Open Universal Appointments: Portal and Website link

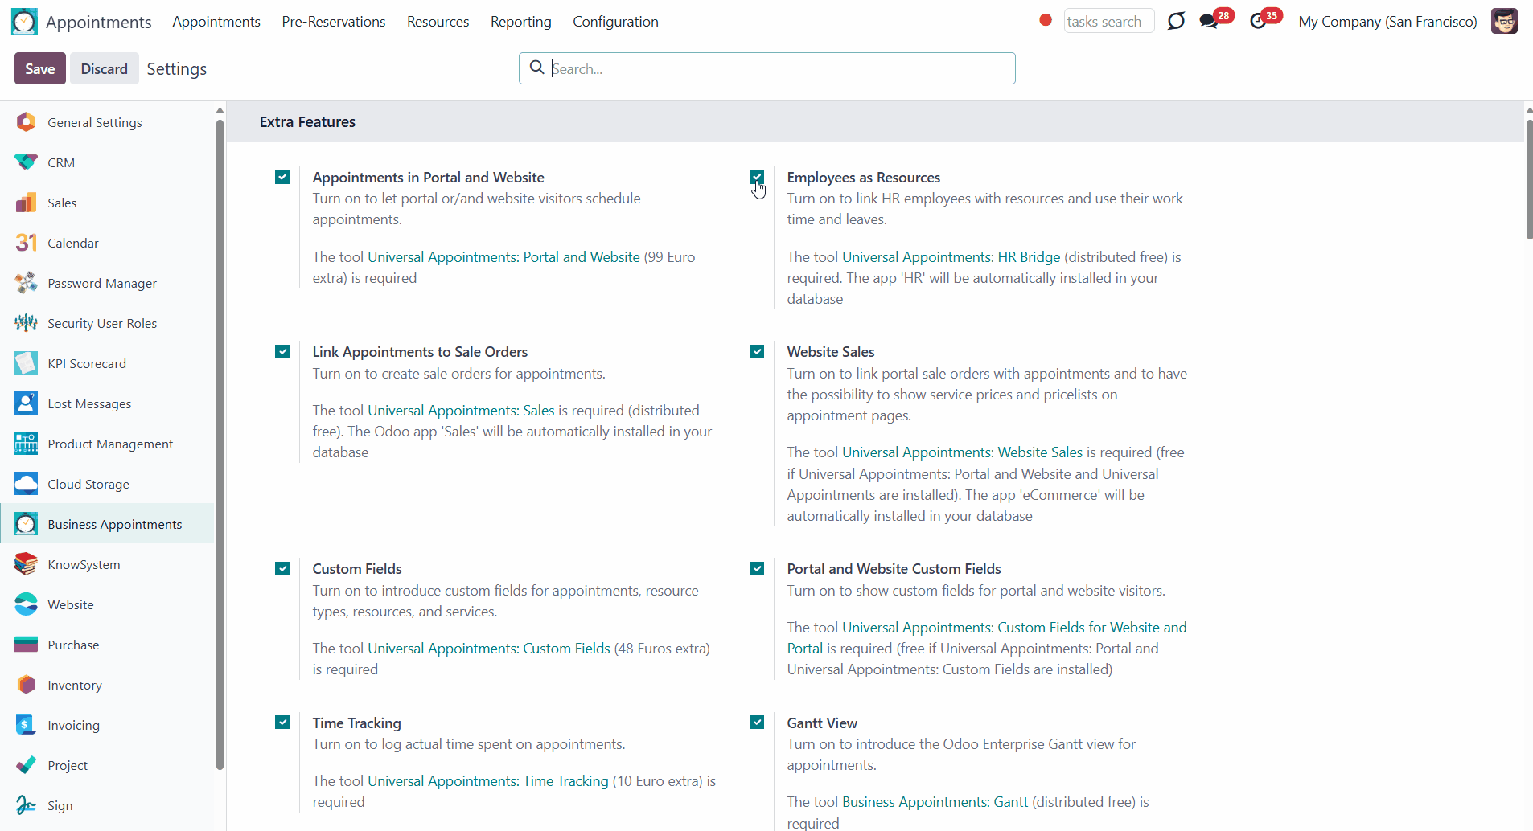[503, 257]
